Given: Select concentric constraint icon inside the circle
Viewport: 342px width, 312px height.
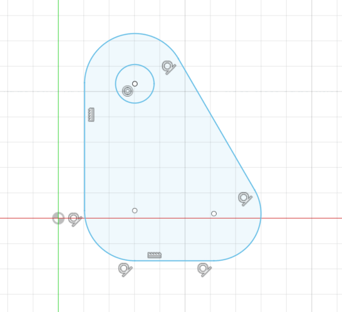Looking at the screenshot, I should pyautogui.click(x=128, y=91).
